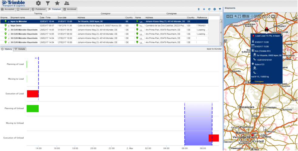This screenshot has height=151, width=298.
Task: Select the pan hand map tool
Action: coord(240,16)
